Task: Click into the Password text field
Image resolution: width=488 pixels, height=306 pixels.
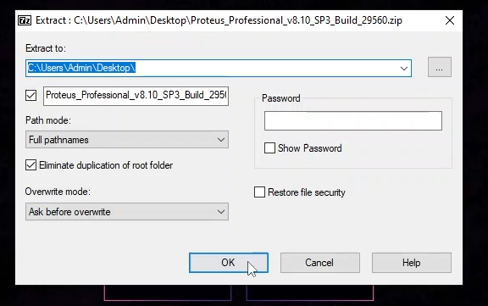Action: (x=353, y=120)
